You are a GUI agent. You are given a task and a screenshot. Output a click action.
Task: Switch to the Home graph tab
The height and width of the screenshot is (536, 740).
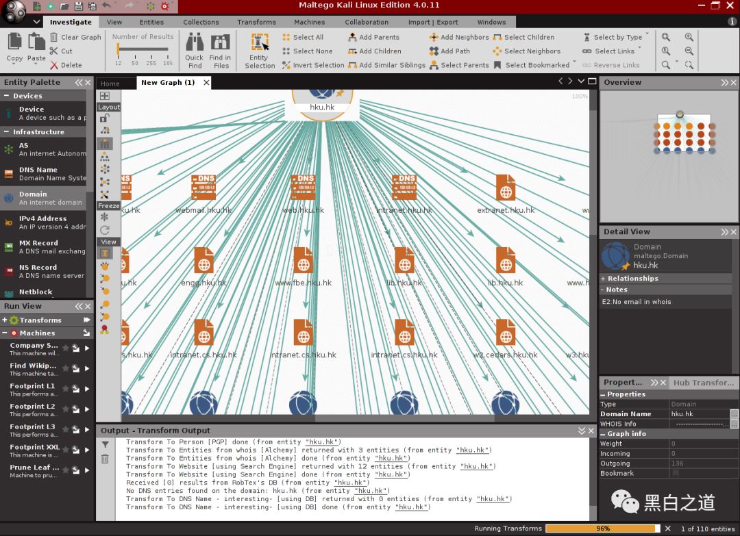[110, 84]
